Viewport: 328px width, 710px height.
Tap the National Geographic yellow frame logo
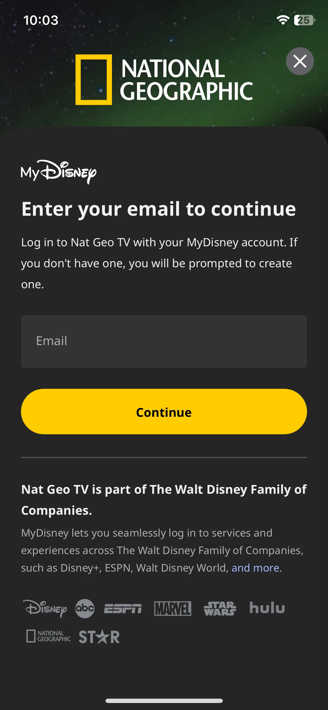tap(94, 80)
